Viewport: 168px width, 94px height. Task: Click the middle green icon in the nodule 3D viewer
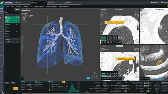click(x=145, y=78)
